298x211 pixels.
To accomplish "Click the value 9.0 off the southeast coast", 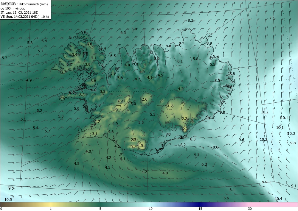I will click(222, 112).
